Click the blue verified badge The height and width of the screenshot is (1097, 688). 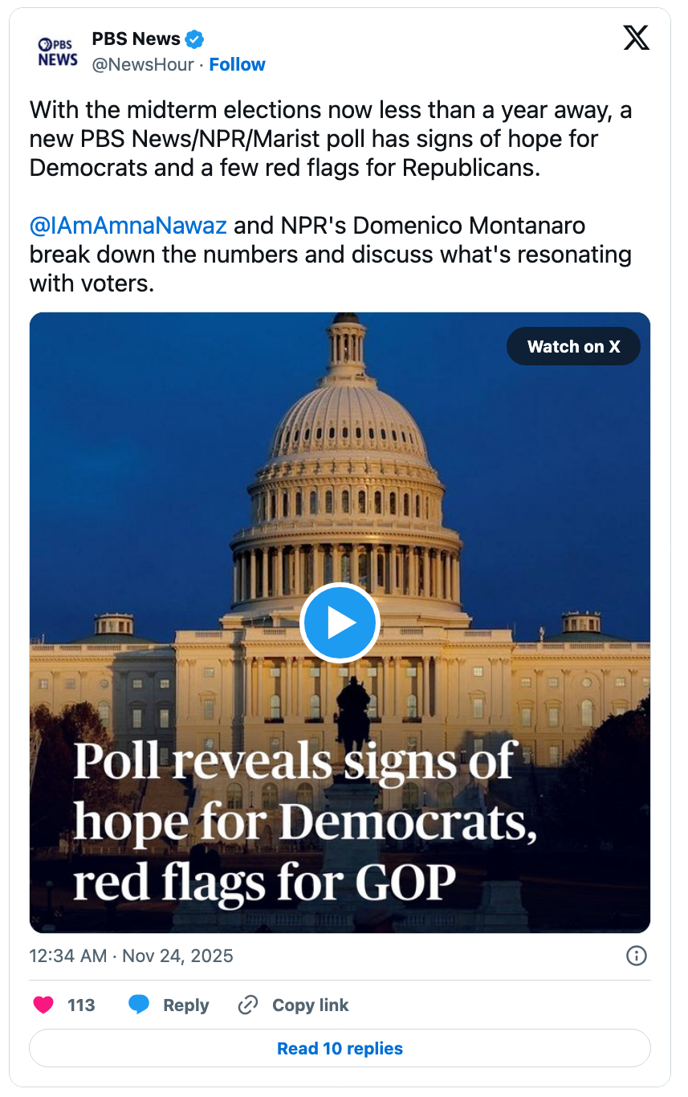194,39
